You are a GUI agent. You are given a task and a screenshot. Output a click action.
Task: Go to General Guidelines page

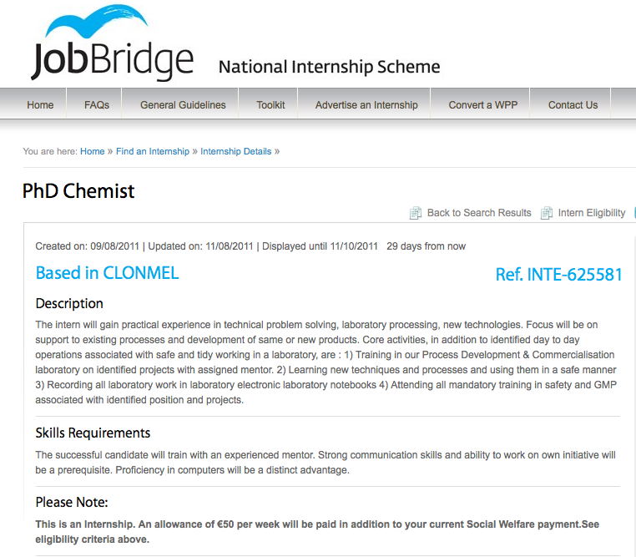[183, 105]
